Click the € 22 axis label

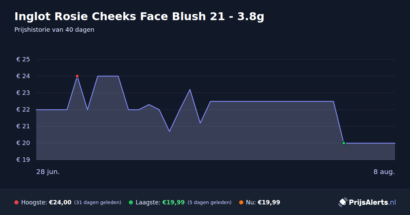23,110
